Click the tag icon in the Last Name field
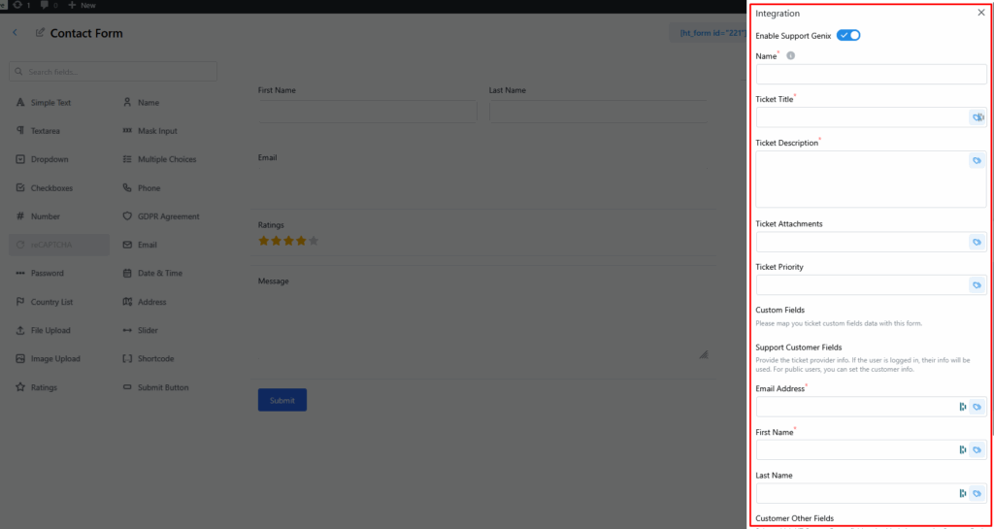 977,493
